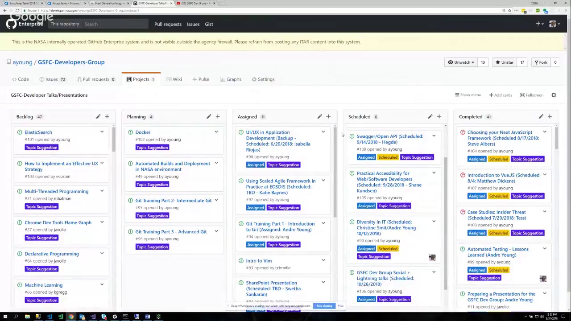Open the UI/UX in Application Development card menu
This screenshot has width=571, height=321.
point(323,132)
